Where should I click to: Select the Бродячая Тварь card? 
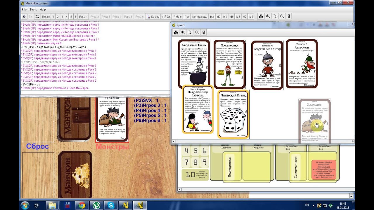coord(194,64)
